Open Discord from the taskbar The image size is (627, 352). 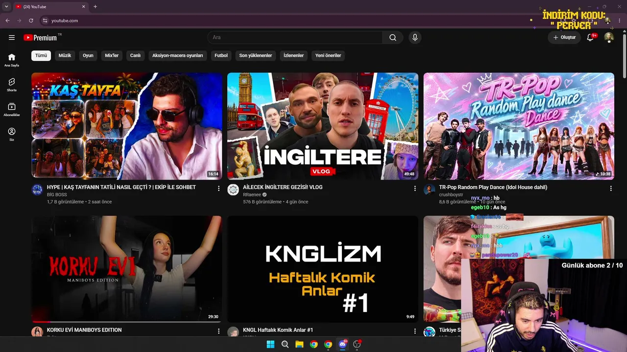click(343, 344)
